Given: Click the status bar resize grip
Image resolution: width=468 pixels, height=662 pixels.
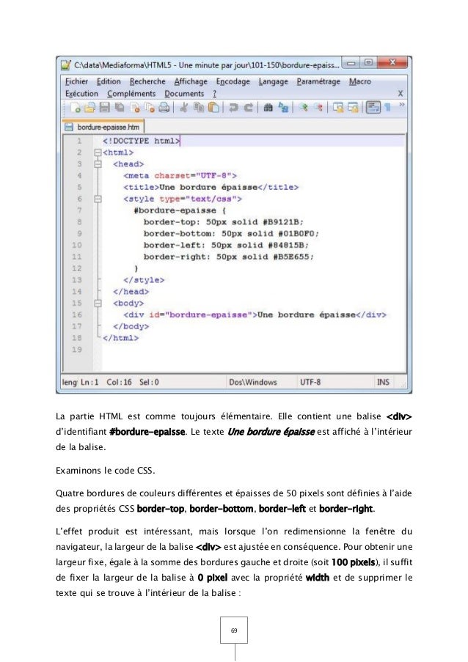Looking at the screenshot, I should pyautogui.click(x=403, y=383).
